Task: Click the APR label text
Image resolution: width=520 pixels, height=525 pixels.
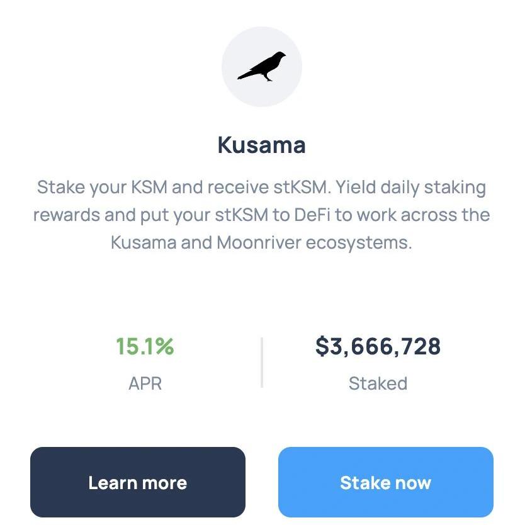Action: tap(145, 383)
